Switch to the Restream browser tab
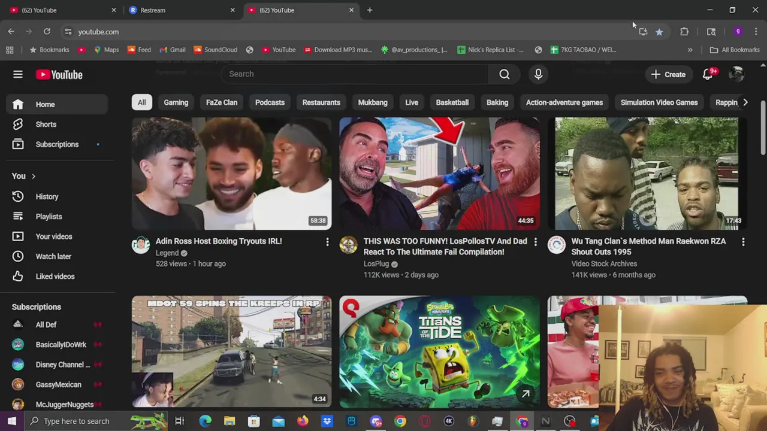The image size is (767, 431). tap(182, 10)
